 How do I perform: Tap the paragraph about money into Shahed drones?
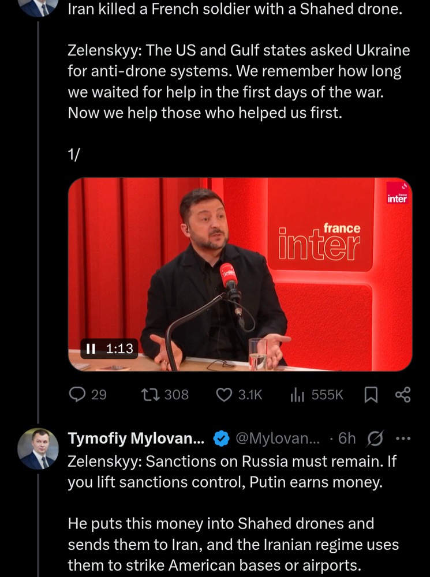(x=233, y=544)
